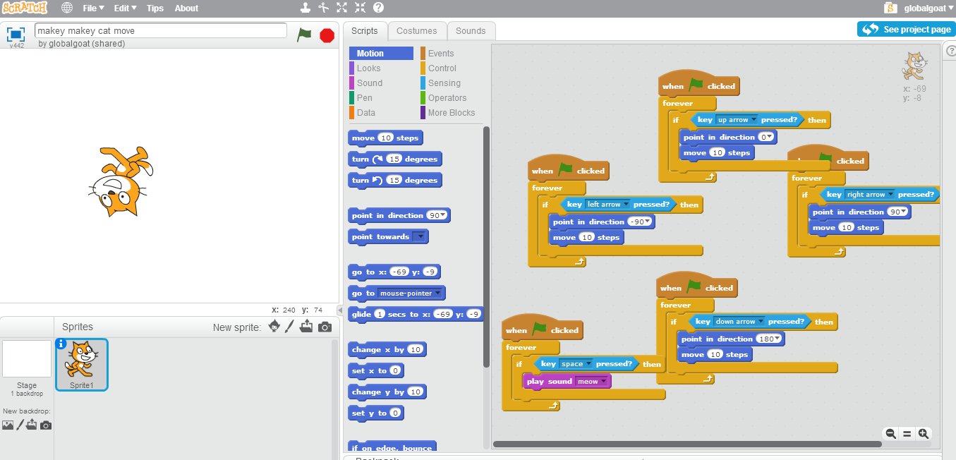Click the red stop sign button
The height and width of the screenshot is (460, 956).
point(327,35)
